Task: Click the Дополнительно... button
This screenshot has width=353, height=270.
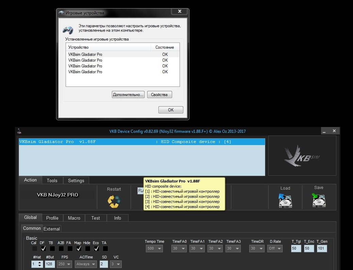Action: (x=128, y=95)
